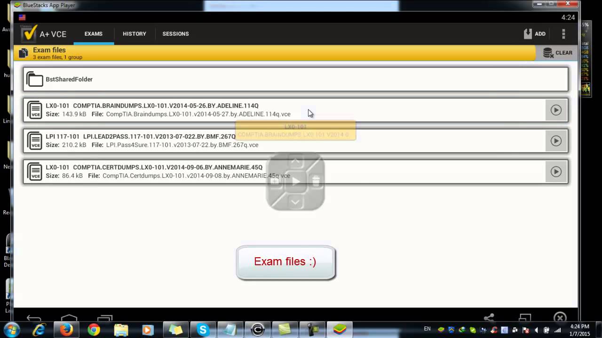Open Skype from the taskbar
This screenshot has width=602, height=338.
tap(203, 330)
